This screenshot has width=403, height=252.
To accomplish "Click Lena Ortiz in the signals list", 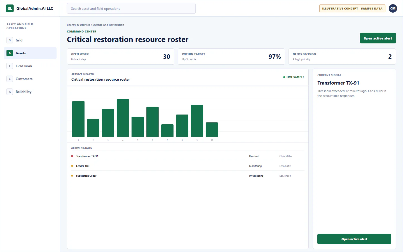I will click(285, 166).
